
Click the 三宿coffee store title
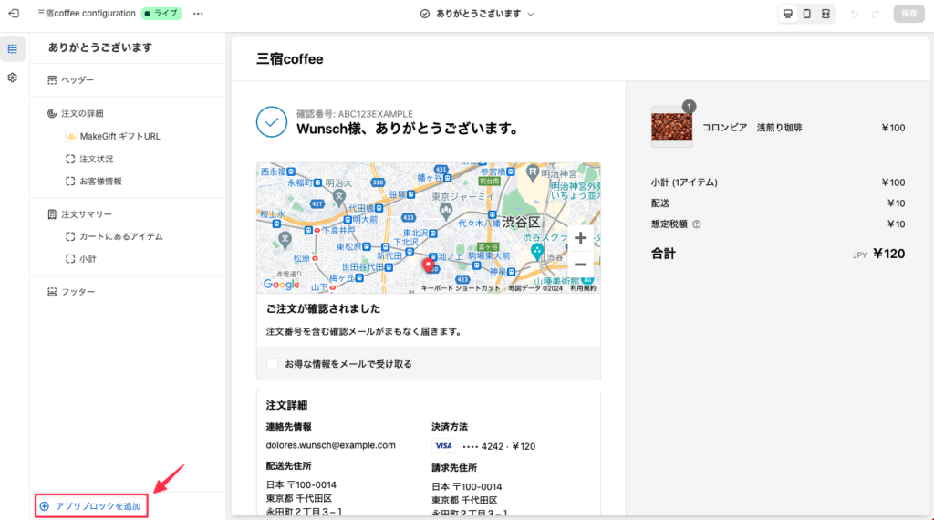(289, 59)
